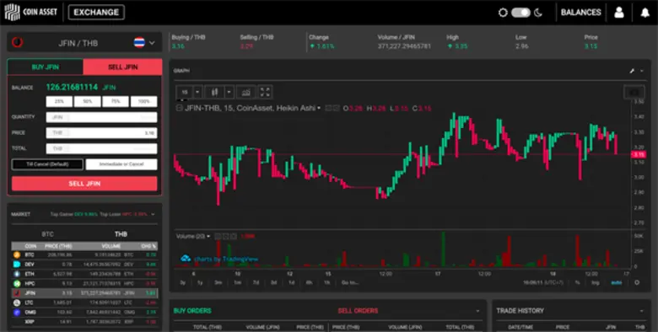This screenshot has width=658, height=332.
Task: Open the notifications bell
Action: (645, 13)
